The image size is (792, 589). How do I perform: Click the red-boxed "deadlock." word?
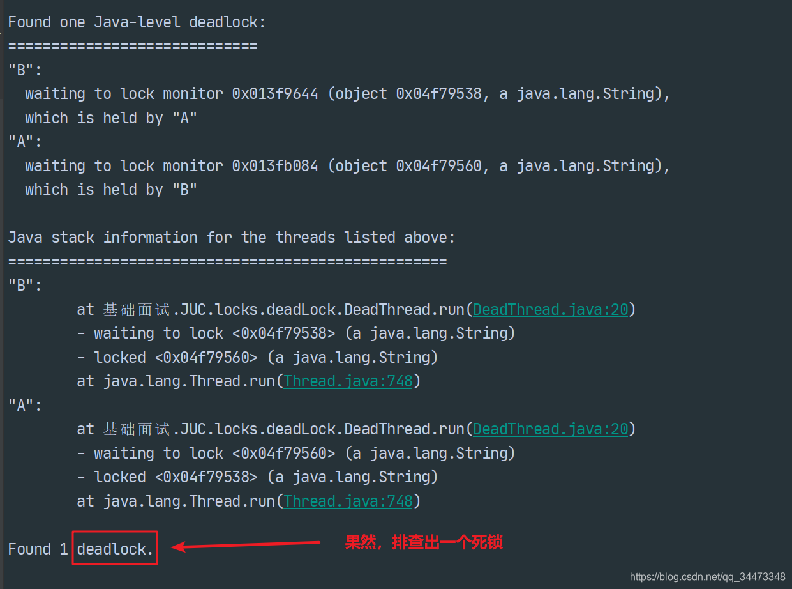click(x=115, y=548)
